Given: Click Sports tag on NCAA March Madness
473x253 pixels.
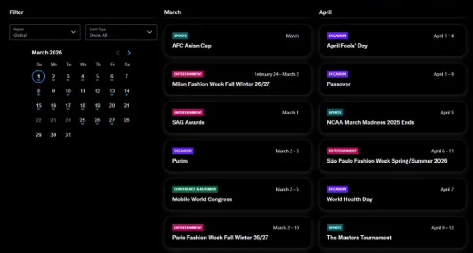Looking at the screenshot, I should pyautogui.click(x=335, y=113).
